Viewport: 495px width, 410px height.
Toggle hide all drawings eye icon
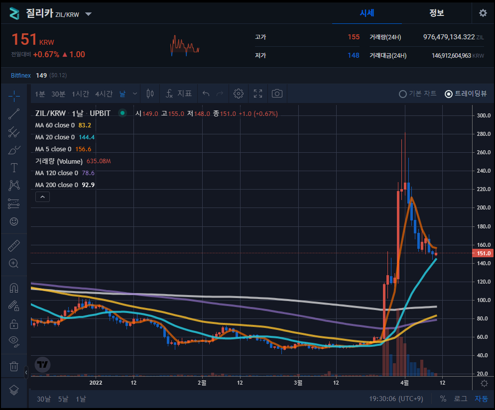tap(14, 341)
